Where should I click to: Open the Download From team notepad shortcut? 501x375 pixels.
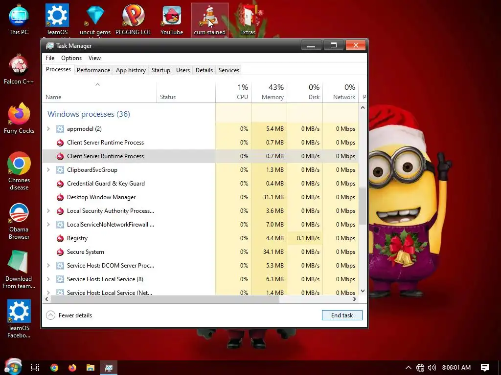pyautogui.click(x=19, y=270)
